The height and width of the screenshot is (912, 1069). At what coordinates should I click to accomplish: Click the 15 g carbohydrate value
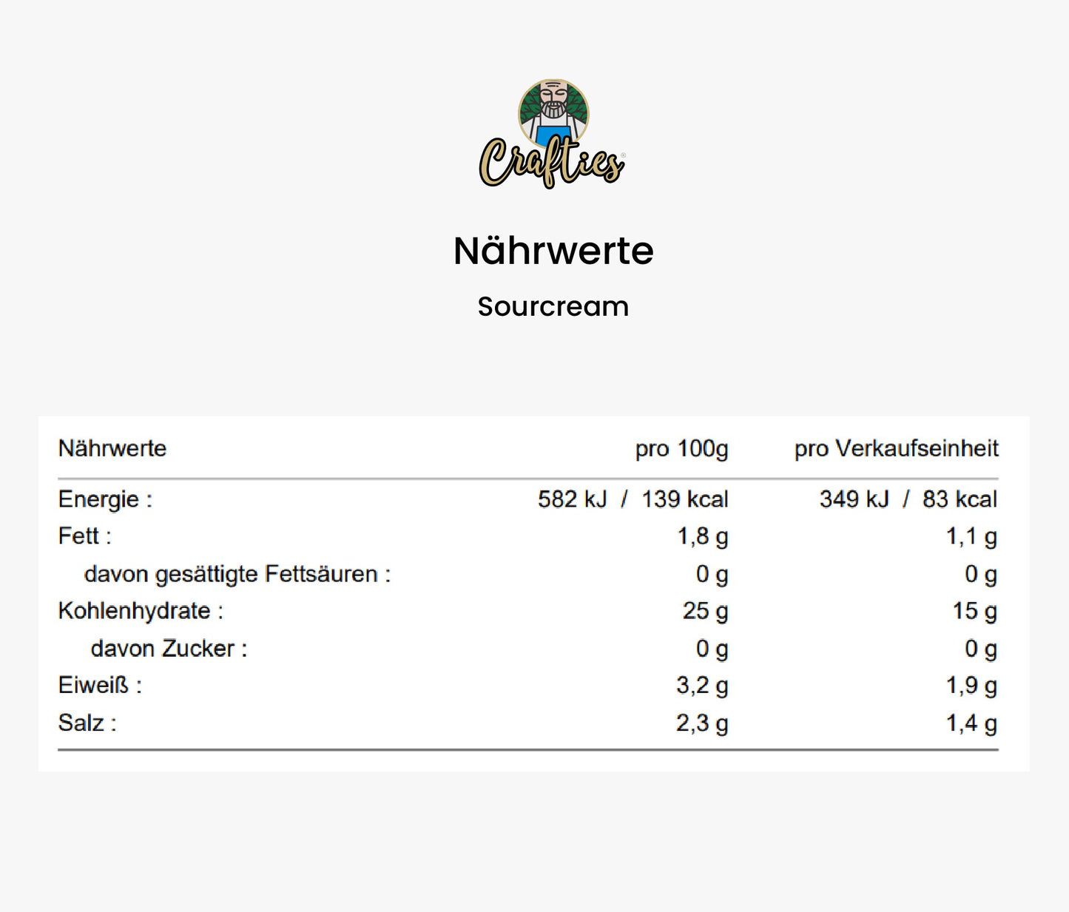[x=974, y=611]
